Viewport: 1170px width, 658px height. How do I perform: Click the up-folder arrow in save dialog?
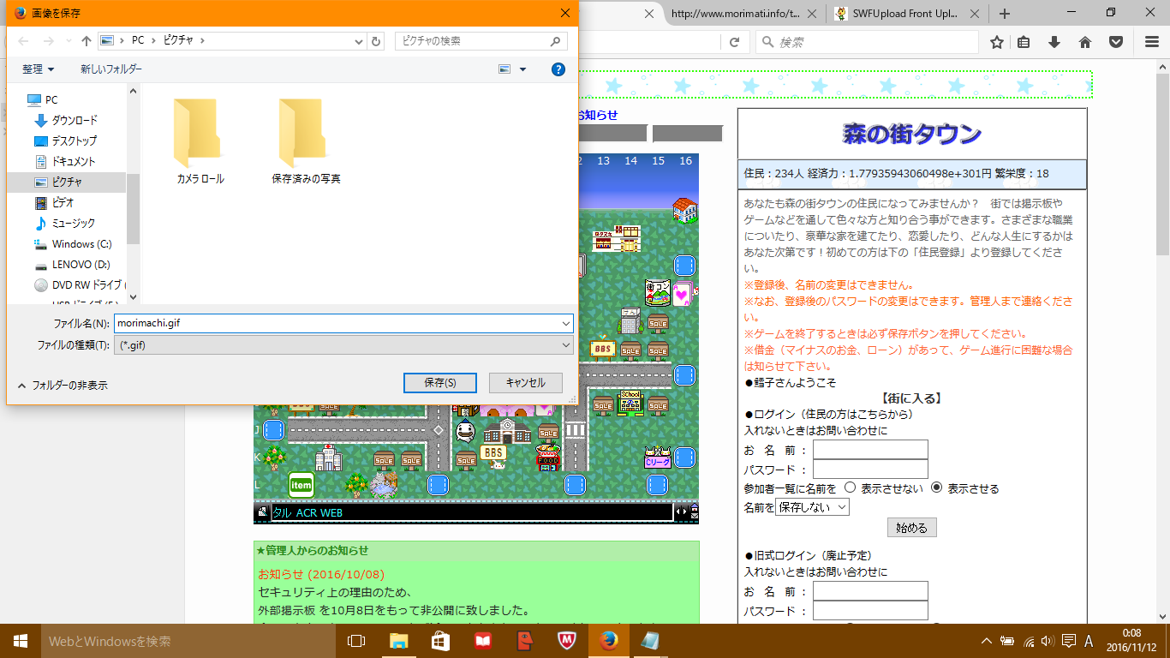pos(87,41)
